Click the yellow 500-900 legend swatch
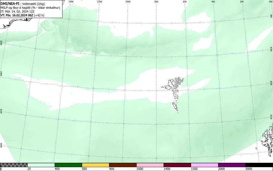Viewport: 273px width, 171px height. tap(96, 165)
